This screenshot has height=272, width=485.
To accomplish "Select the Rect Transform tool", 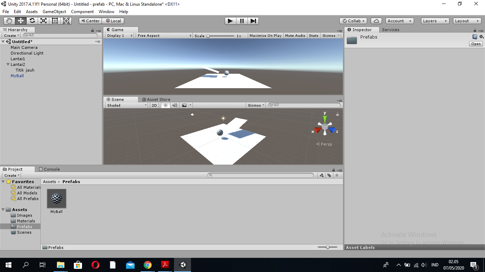I will (x=55, y=21).
